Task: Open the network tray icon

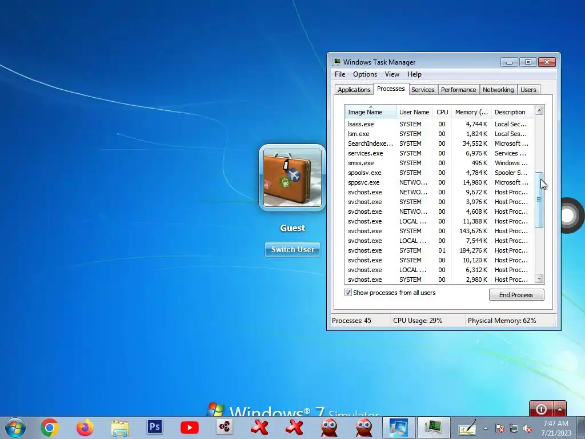Action: [514, 429]
